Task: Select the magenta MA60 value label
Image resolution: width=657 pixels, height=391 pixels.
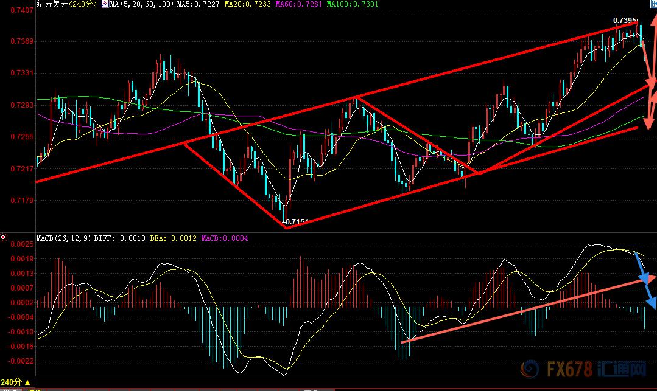Action: point(300,4)
